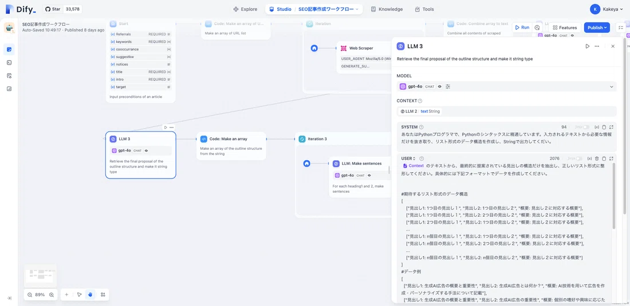This screenshot has height=306, width=630.
Task: Click the Features button
Action: pos(565,27)
